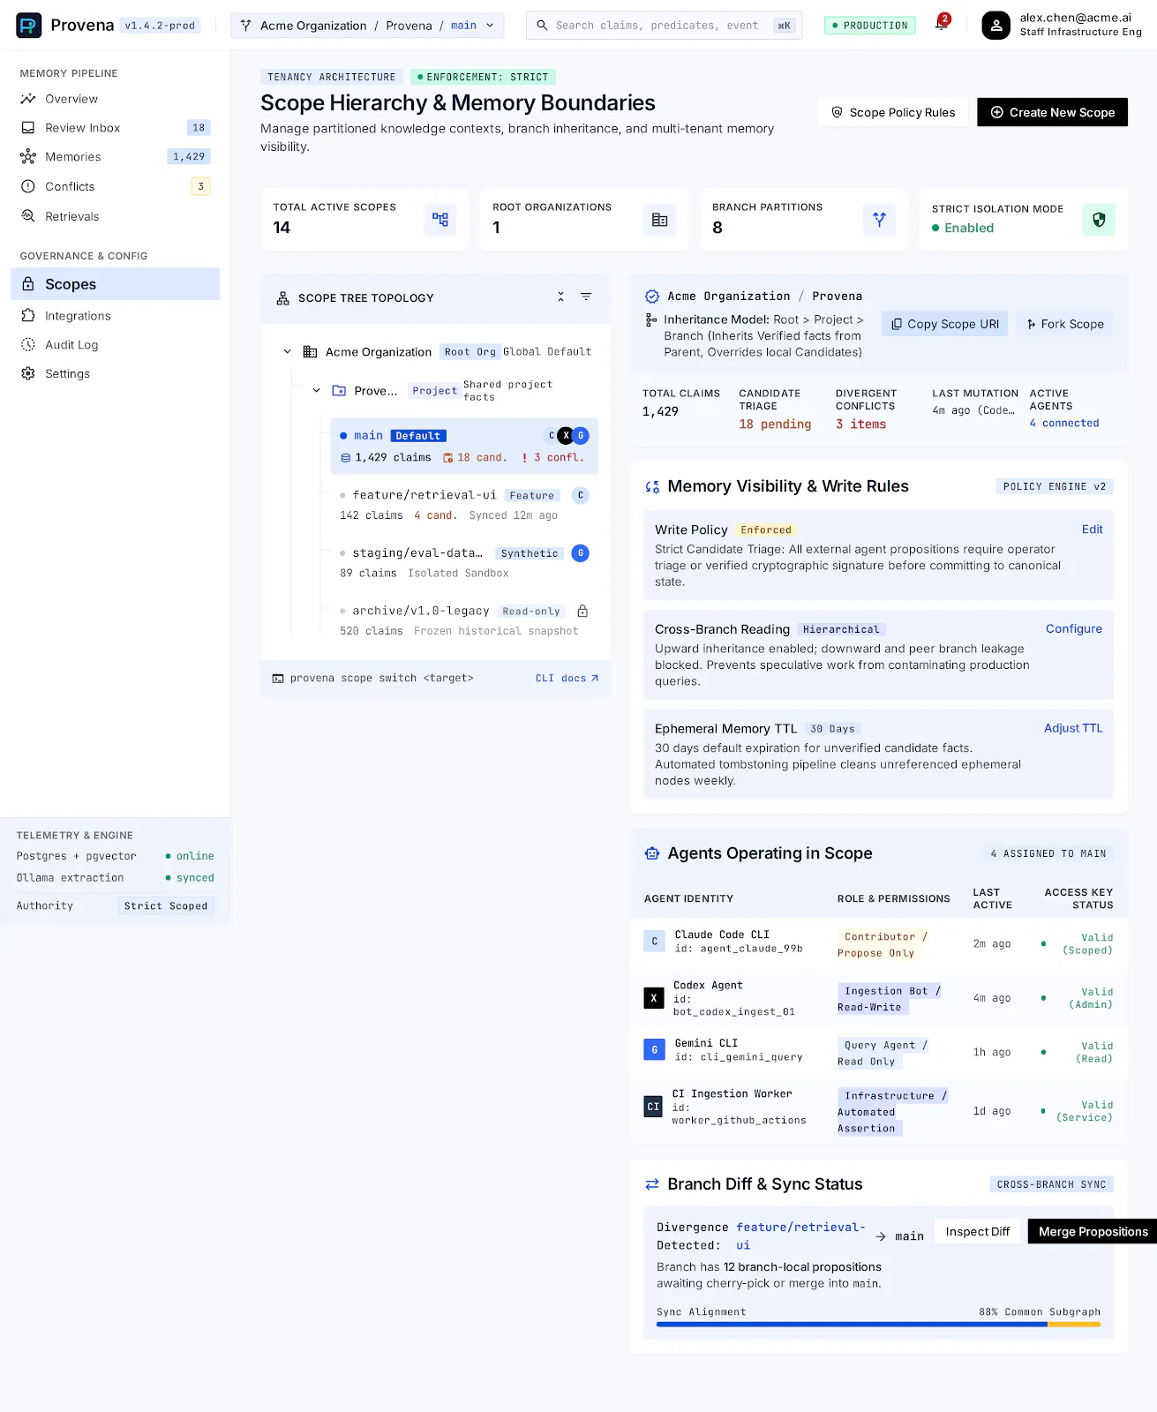The width and height of the screenshot is (1157, 1412).
Task: Click '3 items' divergent conflicts value
Action: (860, 424)
